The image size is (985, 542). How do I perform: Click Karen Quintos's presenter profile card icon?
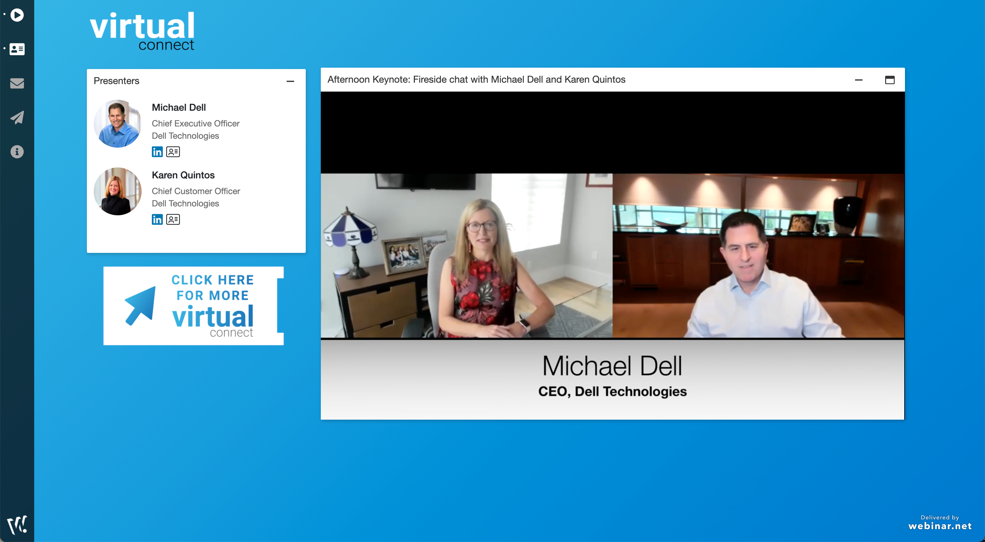tap(172, 220)
